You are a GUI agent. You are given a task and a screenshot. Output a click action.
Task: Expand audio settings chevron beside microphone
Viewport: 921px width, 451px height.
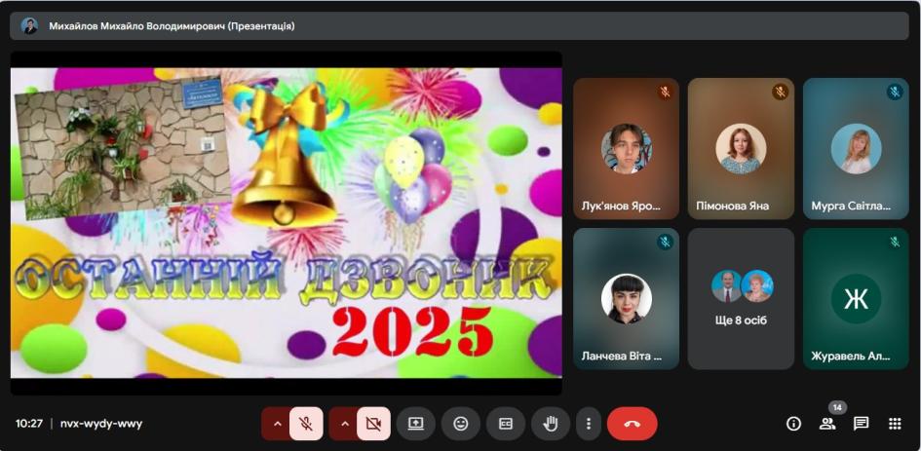pos(277,424)
